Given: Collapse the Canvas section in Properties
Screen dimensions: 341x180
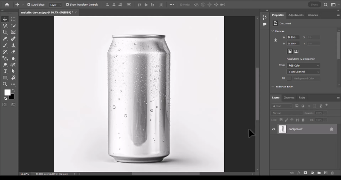Looking at the screenshot, I should tap(273, 31).
